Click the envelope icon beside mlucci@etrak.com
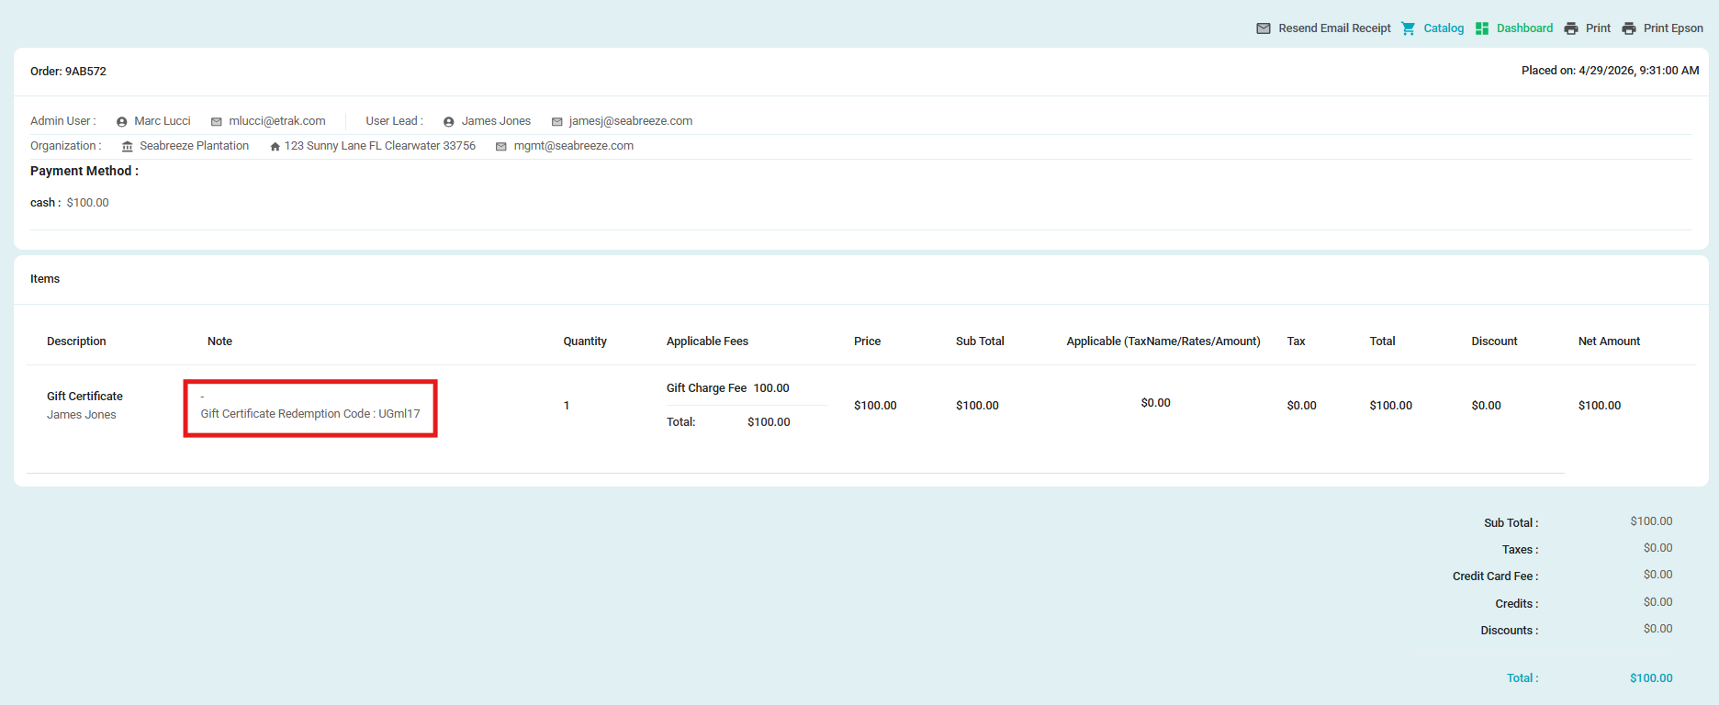The width and height of the screenshot is (1719, 705). point(217,121)
